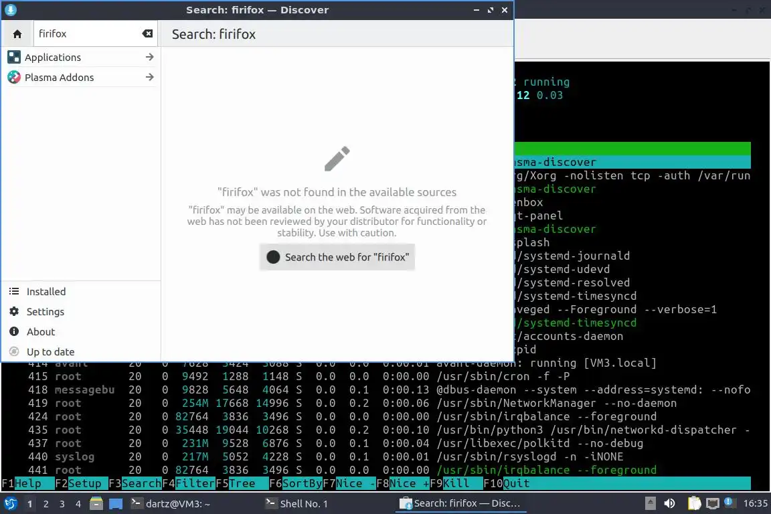Go to the Discover home page

click(17, 34)
